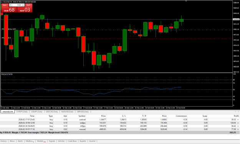This screenshot has height=144, width=240.
Task: Close the xauusd trade with its X icon
Action: pyautogui.click(x=238, y=129)
